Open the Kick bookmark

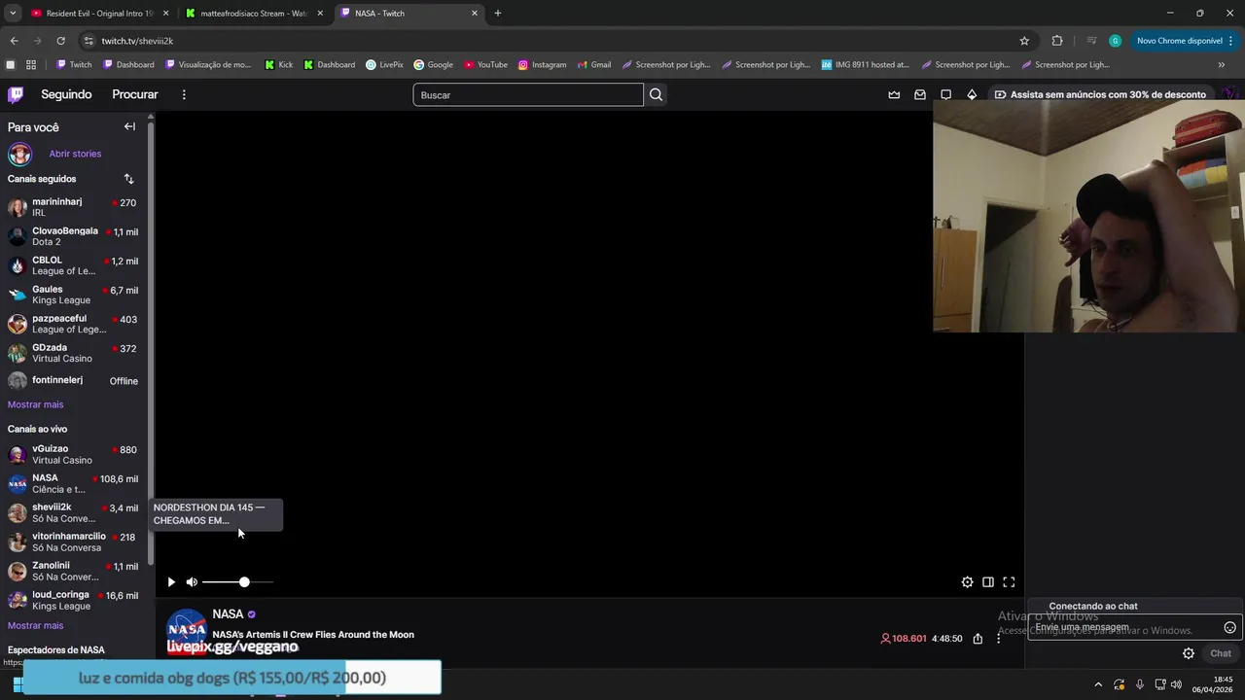(278, 64)
